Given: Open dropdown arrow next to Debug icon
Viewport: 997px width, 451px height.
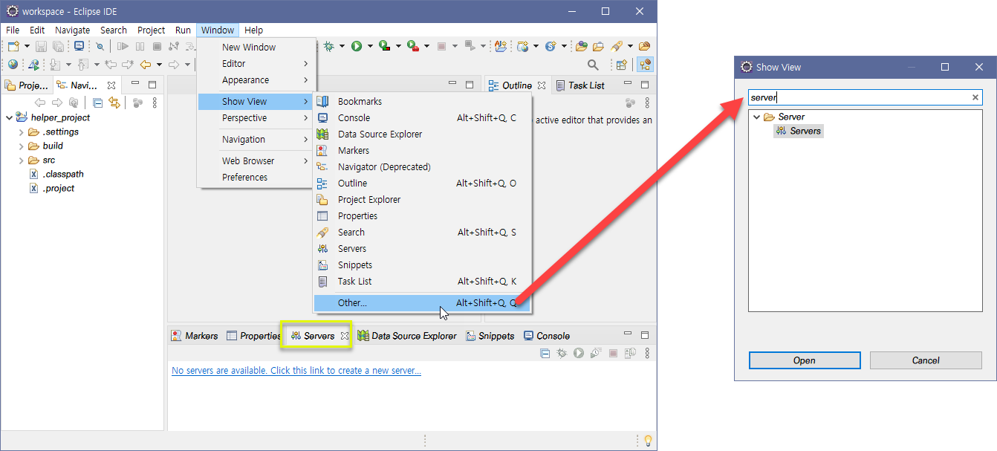Looking at the screenshot, I should 342,46.
